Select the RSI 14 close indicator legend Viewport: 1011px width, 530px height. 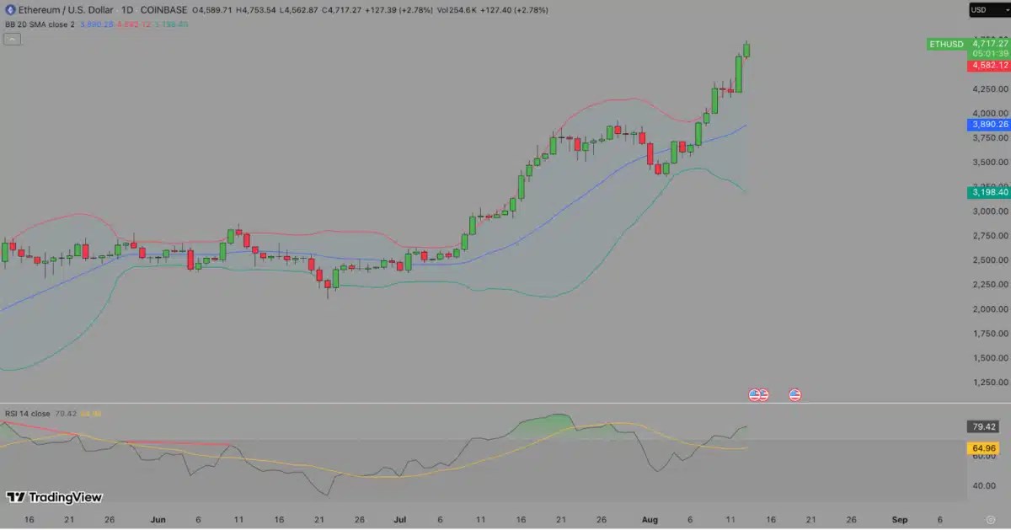pos(28,414)
